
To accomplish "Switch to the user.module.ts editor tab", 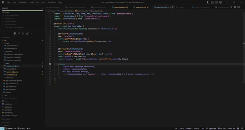I will point(120,7).
